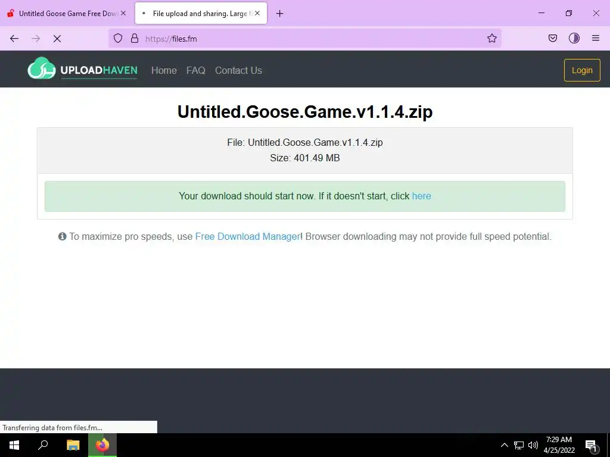Open the Home navigation link
610x457 pixels.
(x=164, y=70)
